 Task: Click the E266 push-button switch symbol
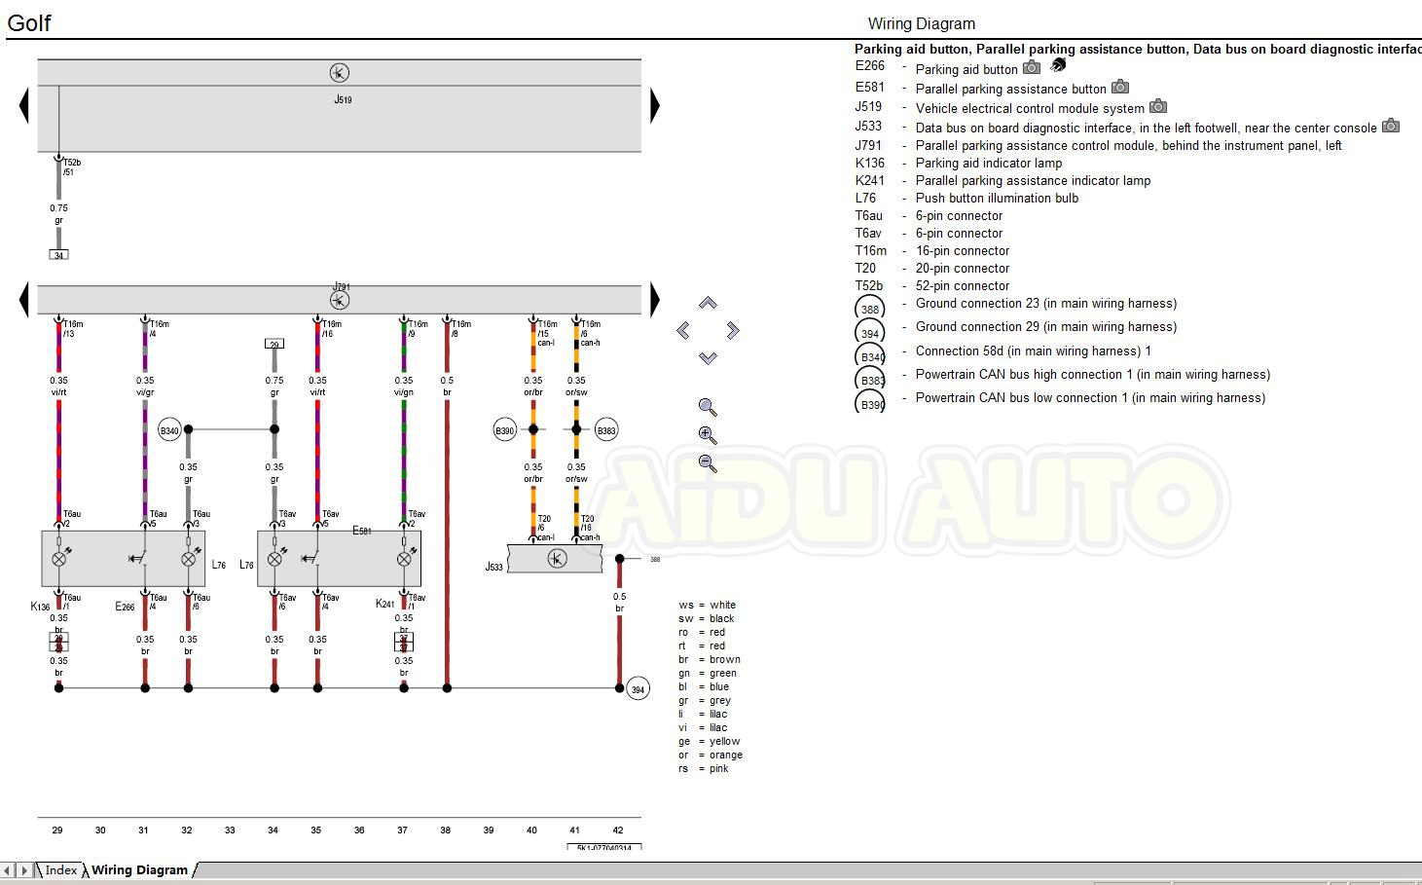point(138,559)
